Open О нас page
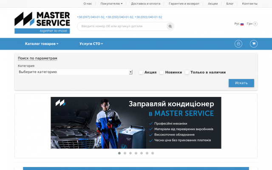The width and height of the screenshot is (272, 170). coord(88,4)
